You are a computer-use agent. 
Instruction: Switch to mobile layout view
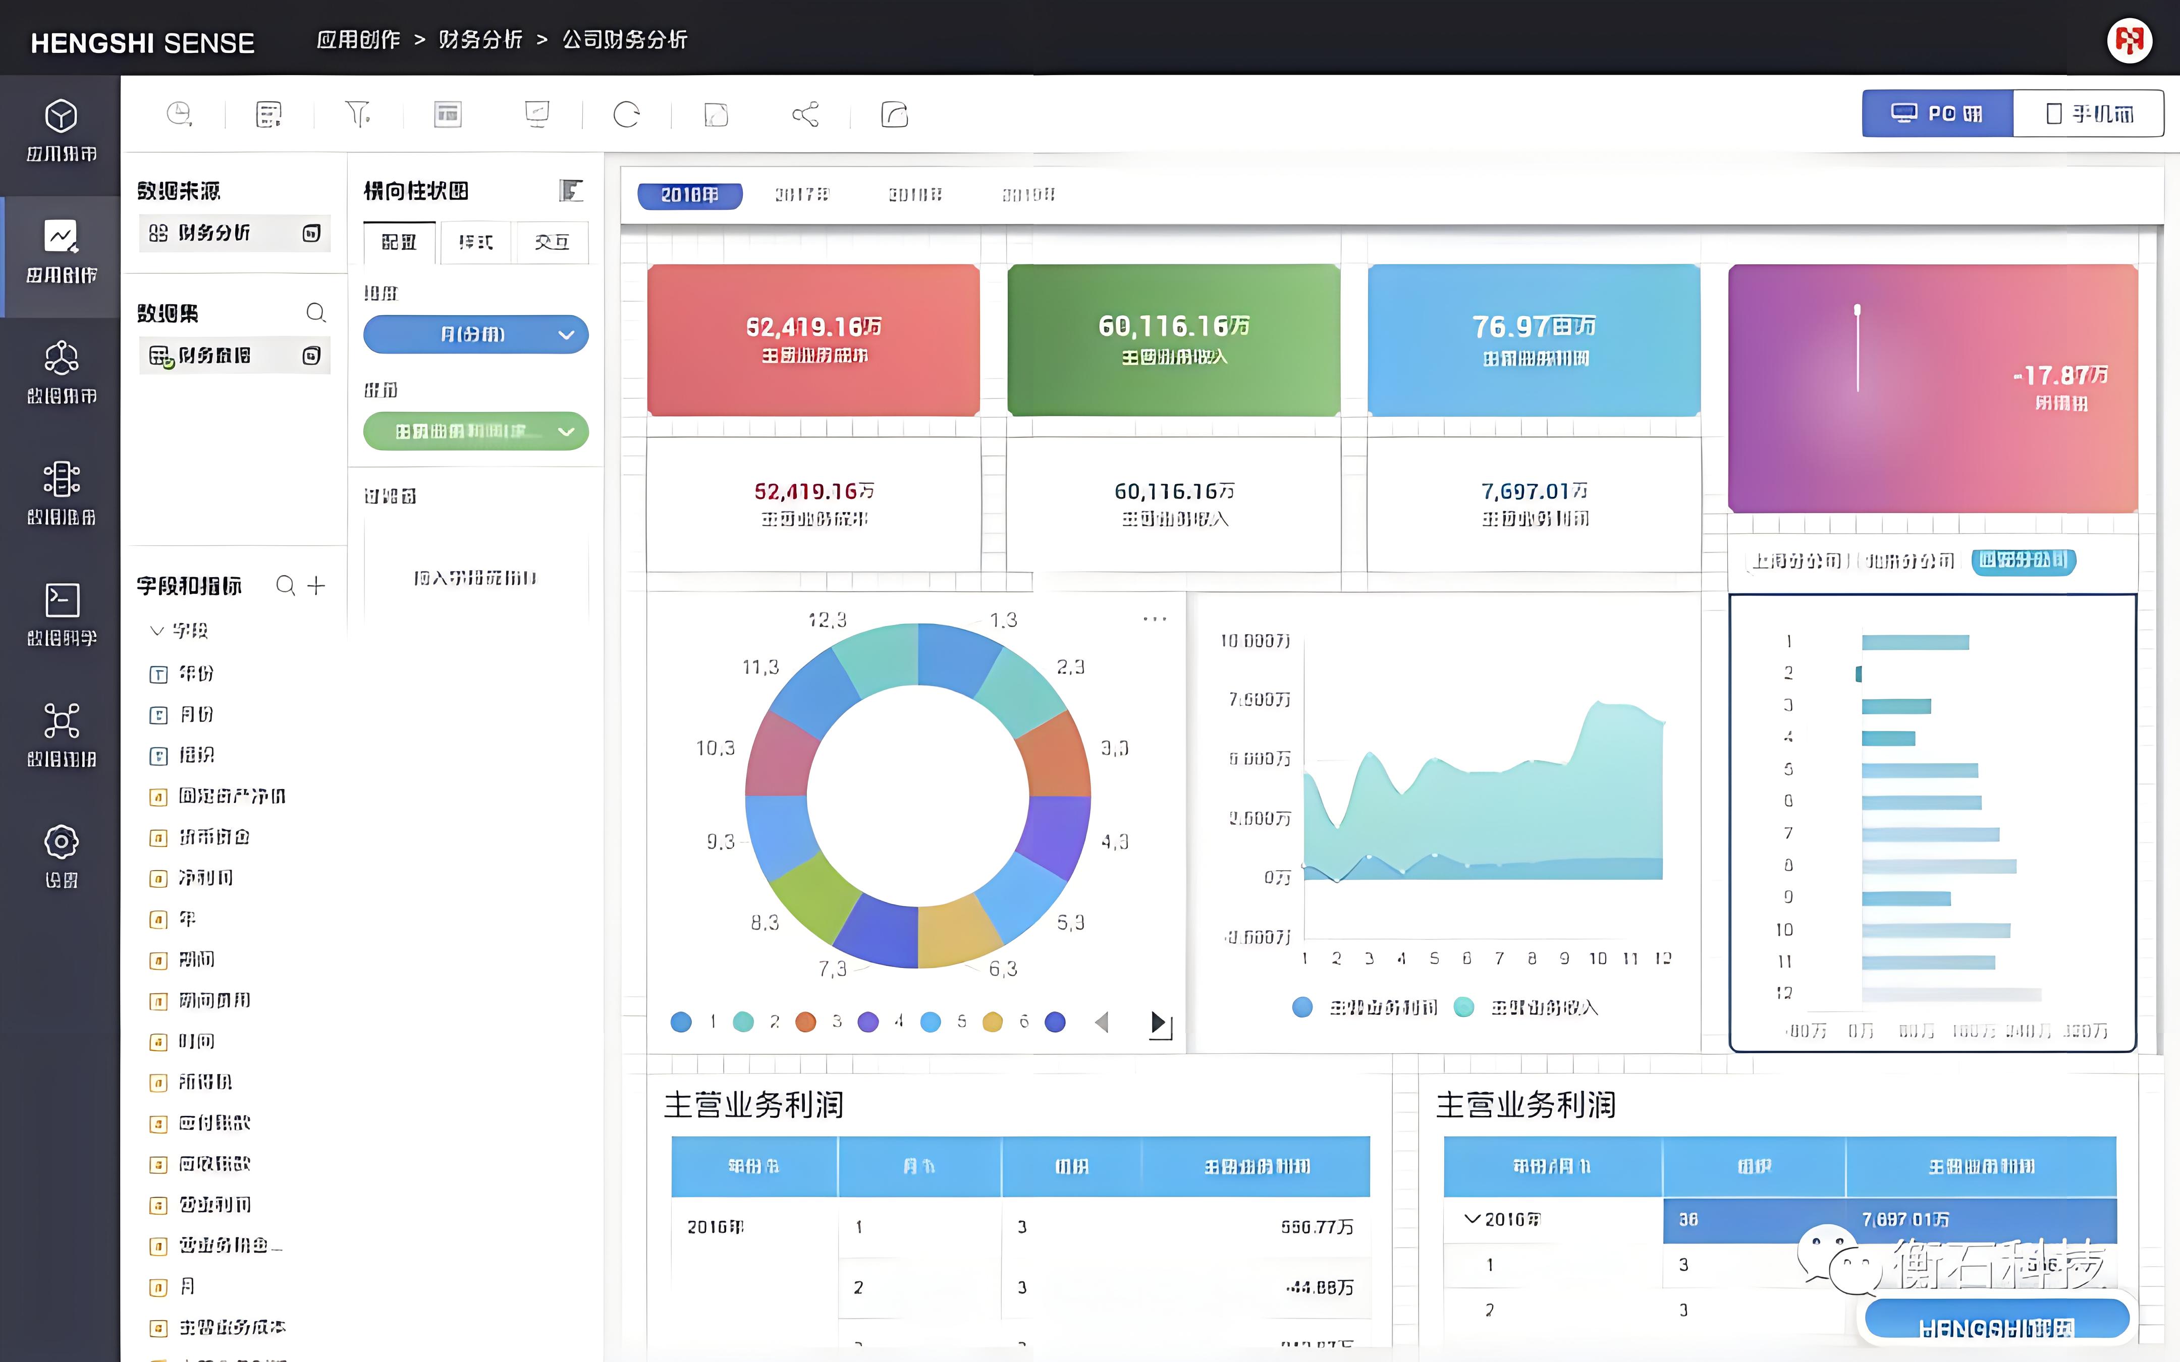2088,113
